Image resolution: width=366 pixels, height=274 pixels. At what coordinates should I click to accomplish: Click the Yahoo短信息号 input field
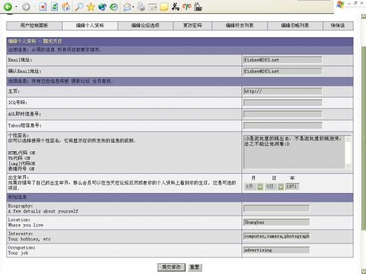click(283, 125)
